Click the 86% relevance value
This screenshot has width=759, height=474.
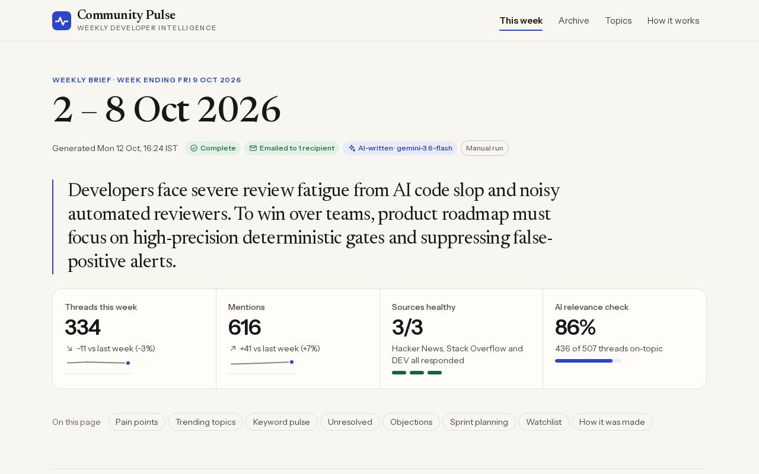coord(575,327)
